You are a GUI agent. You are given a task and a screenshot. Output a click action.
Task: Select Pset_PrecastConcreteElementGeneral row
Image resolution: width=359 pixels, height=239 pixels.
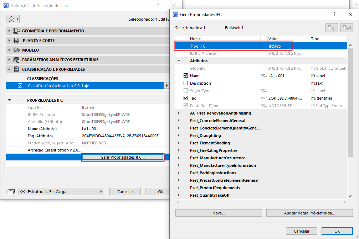[261, 180]
